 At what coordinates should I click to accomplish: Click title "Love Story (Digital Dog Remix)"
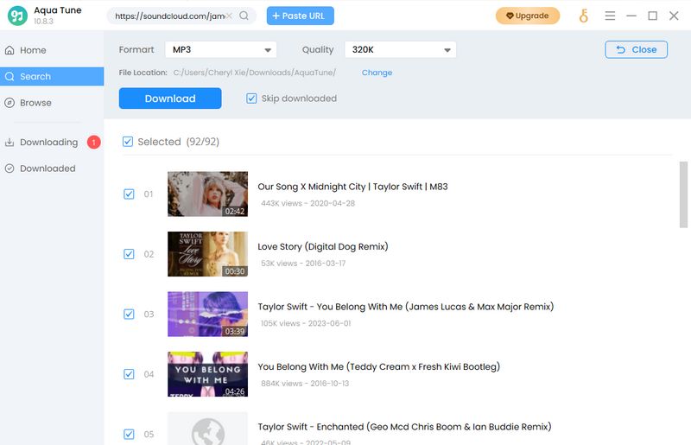tap(323, 246)
